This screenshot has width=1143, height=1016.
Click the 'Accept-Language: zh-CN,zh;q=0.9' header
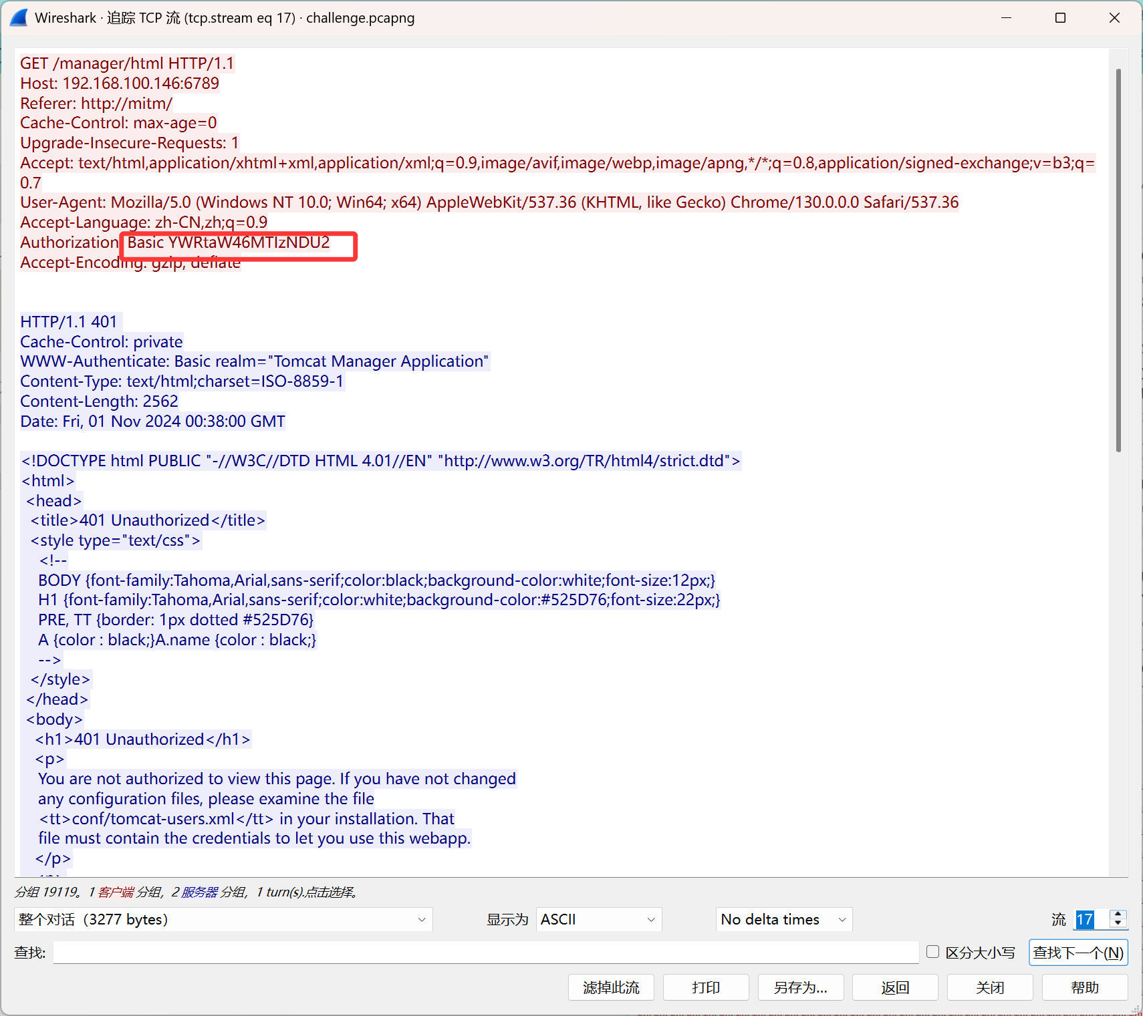(x=144, y=222)
